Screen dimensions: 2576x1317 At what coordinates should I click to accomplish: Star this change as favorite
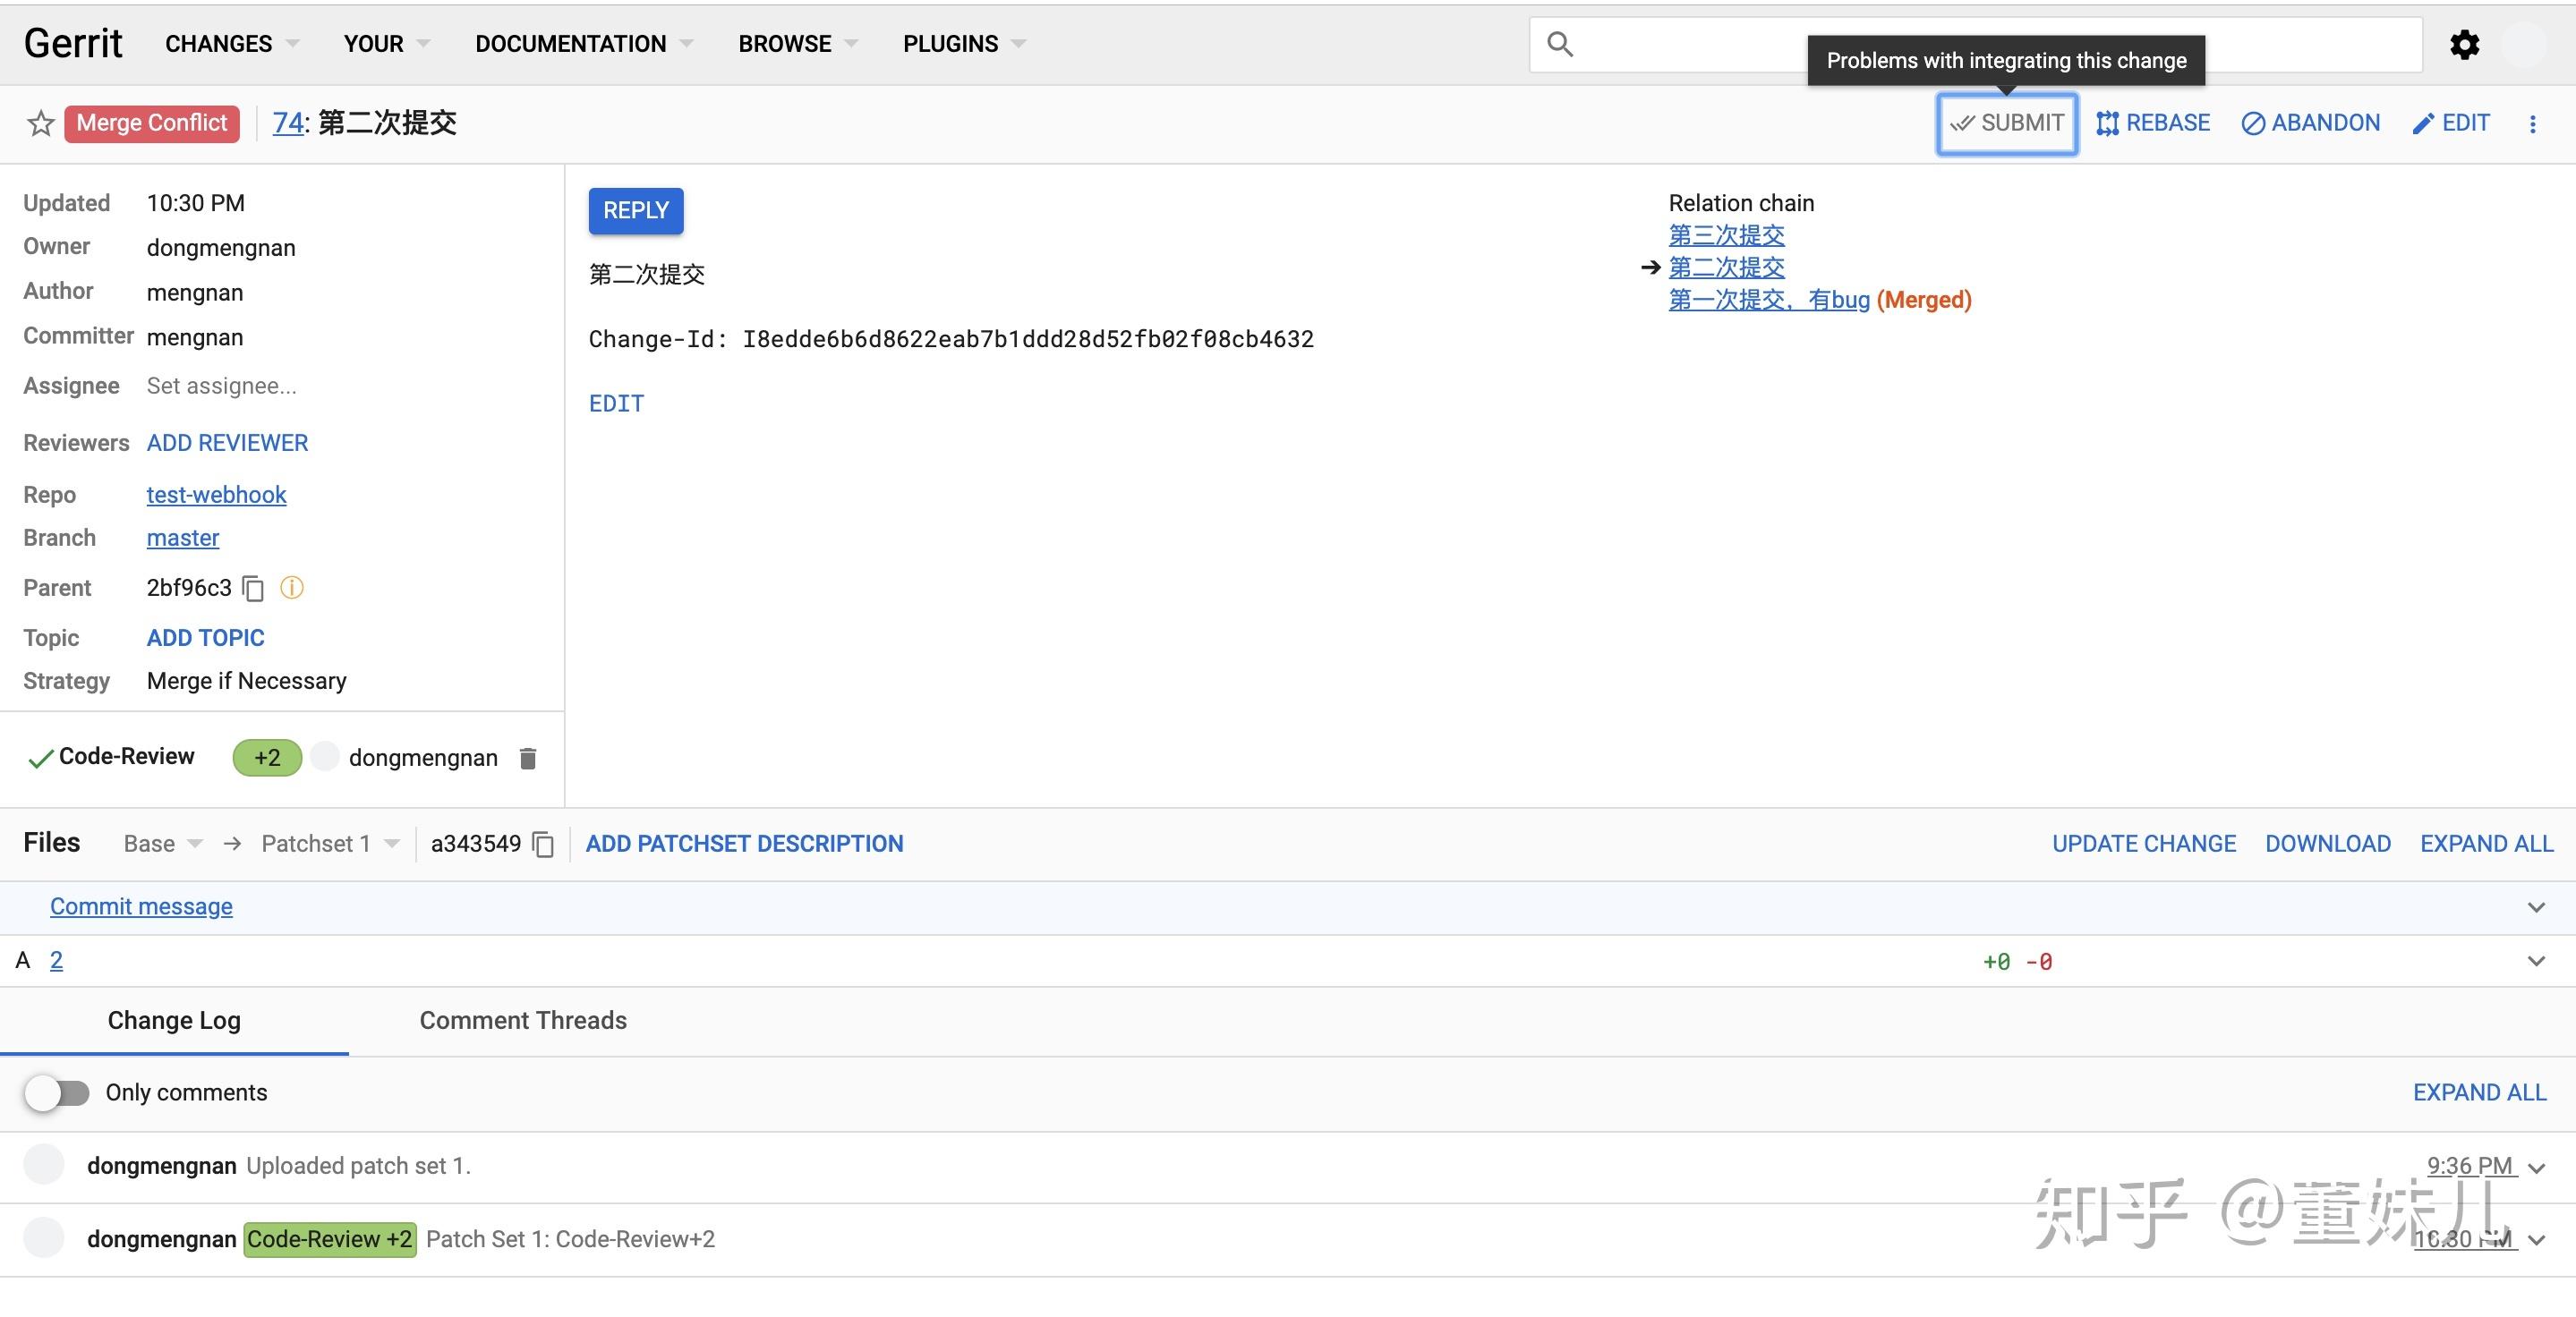[x=40, y=123]
